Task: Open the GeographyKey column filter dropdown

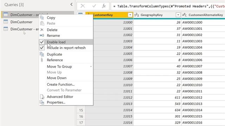Action: tap(178, 15)
